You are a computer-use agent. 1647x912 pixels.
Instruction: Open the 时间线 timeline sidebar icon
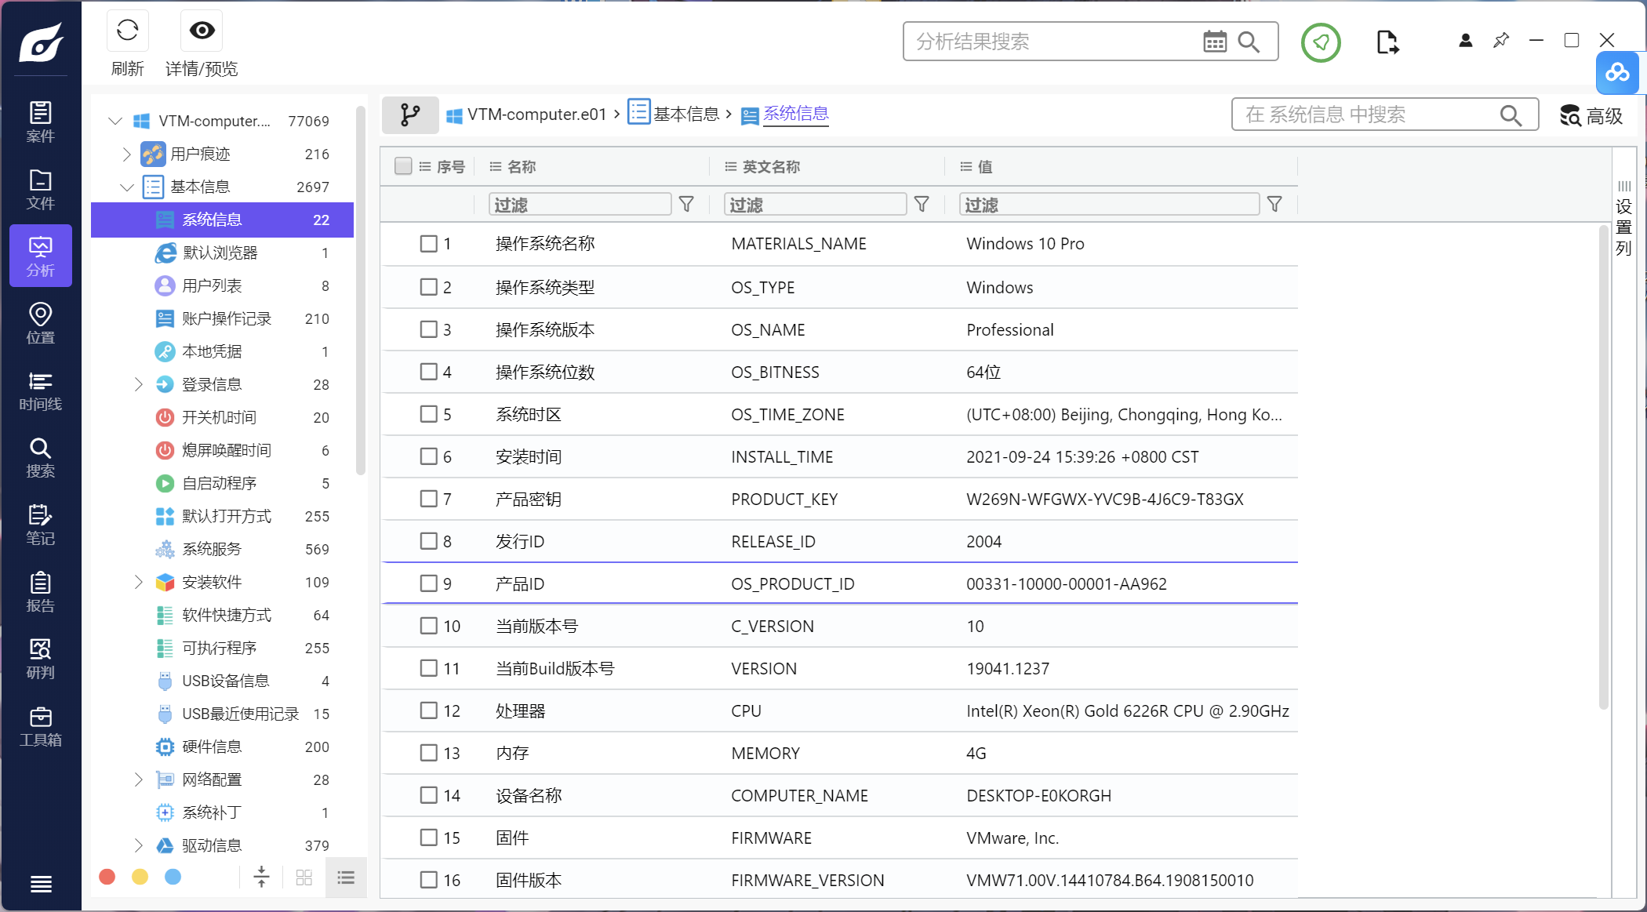pos(41,391)
